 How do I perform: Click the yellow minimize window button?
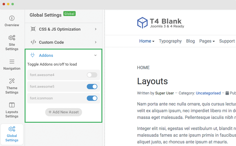point(8,4)
